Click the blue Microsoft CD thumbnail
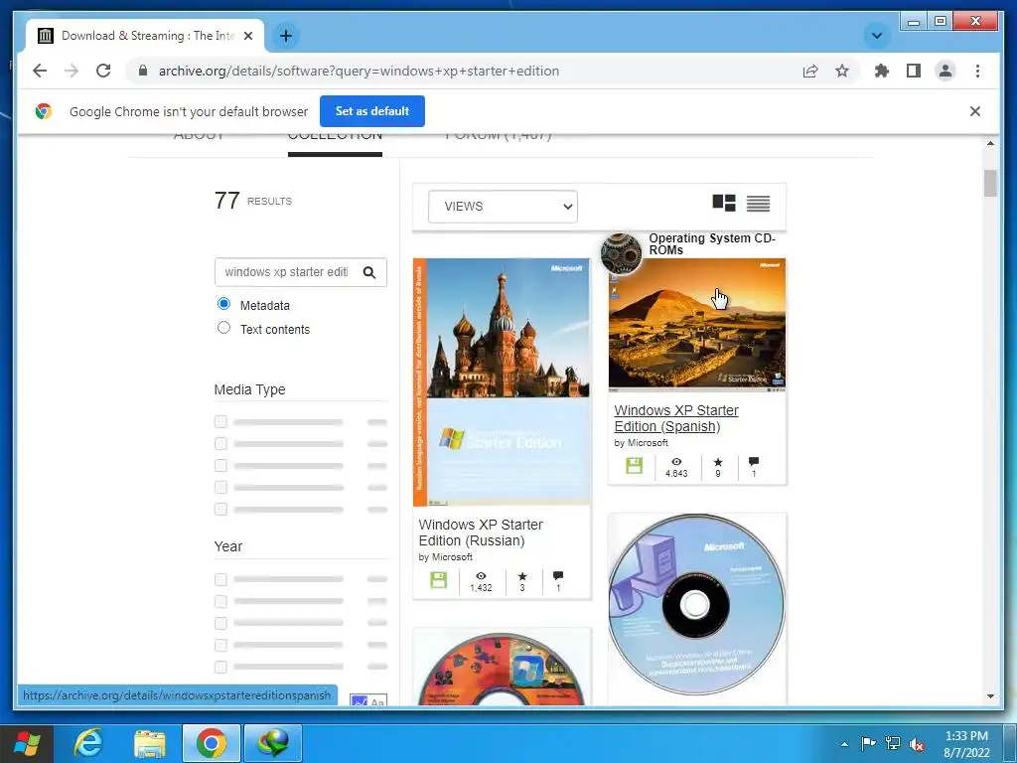 [x=696, y=605]
